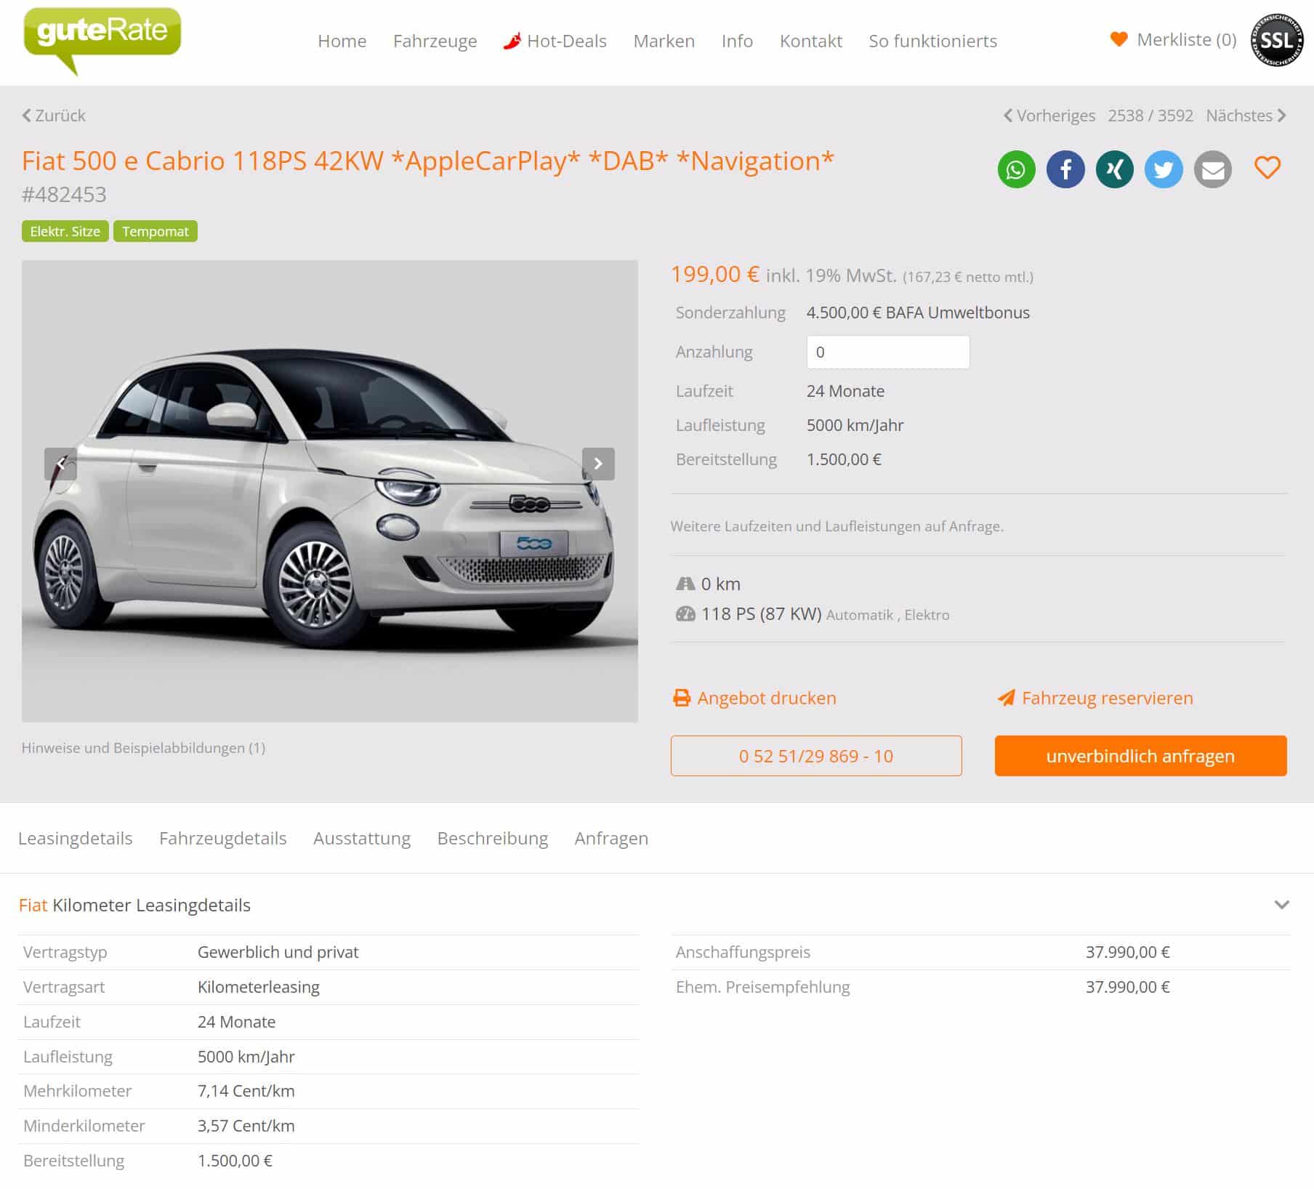Click Weitere Laufzeiten und Laufleistungen note
1314x1189 pixels.
tap(837, 526)
